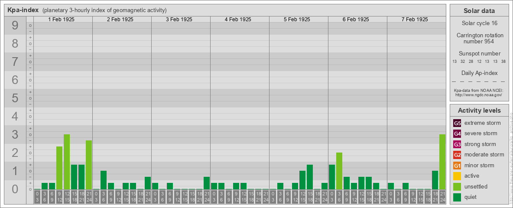Click the 21-24 bar on 3 Feb 1925

206,183
